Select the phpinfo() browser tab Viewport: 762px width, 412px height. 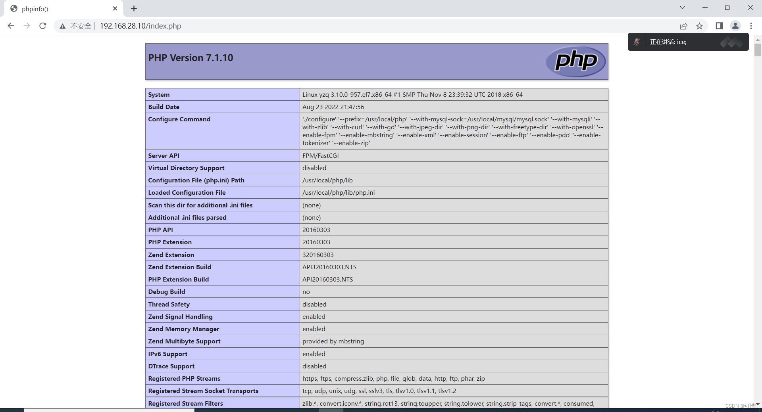[63, 9]
